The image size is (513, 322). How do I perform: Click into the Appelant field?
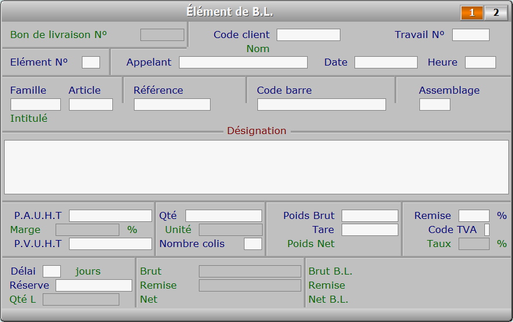point(243,62)
